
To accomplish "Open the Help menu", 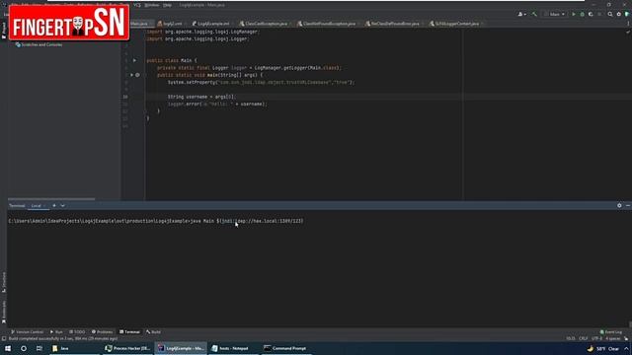I will [167, 5].
